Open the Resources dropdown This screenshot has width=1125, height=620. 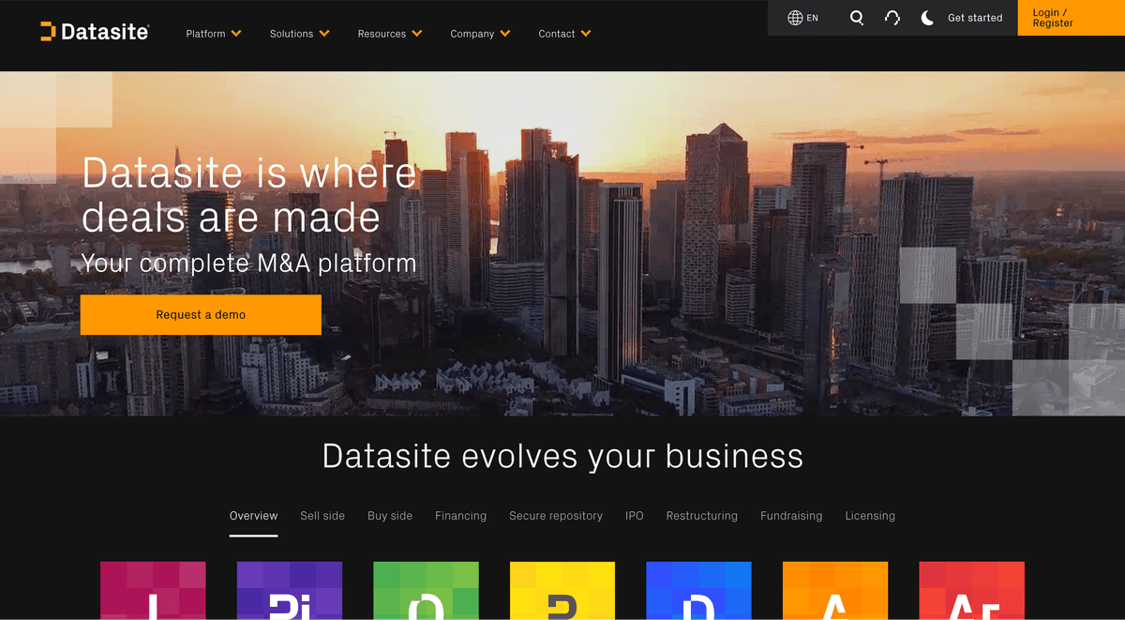[389, 34]
